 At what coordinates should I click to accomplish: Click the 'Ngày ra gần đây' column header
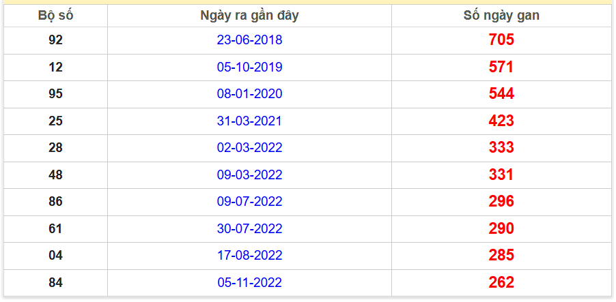[249, 16]
